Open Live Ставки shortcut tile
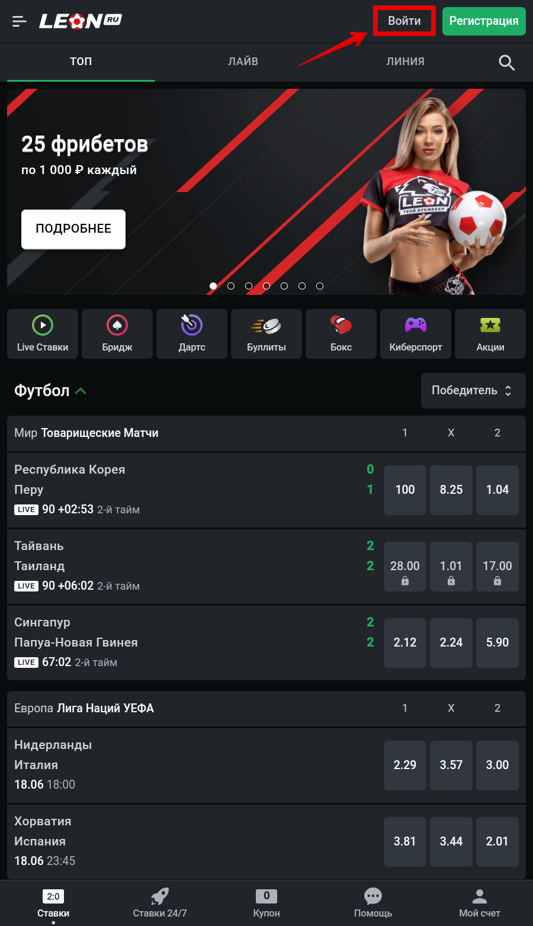The image size is (533, 926). coord(43,334)
